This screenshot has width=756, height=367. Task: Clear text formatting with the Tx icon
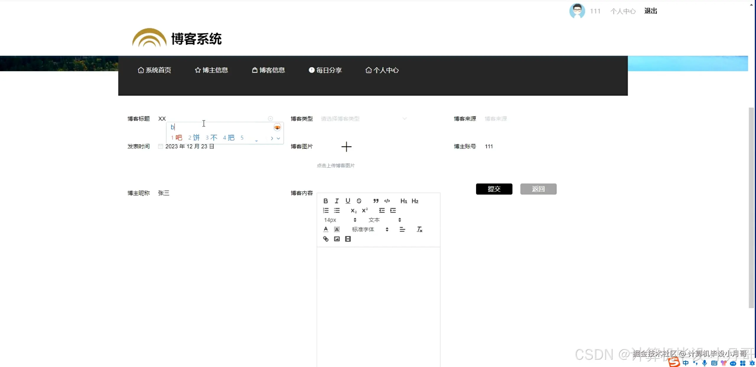(419, 229)
